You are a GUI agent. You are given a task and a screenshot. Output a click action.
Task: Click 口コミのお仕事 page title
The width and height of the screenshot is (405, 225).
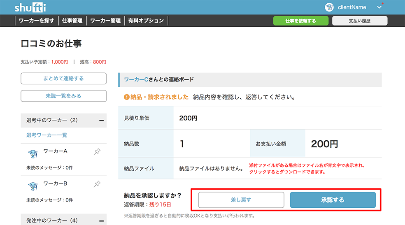(51, 44)
